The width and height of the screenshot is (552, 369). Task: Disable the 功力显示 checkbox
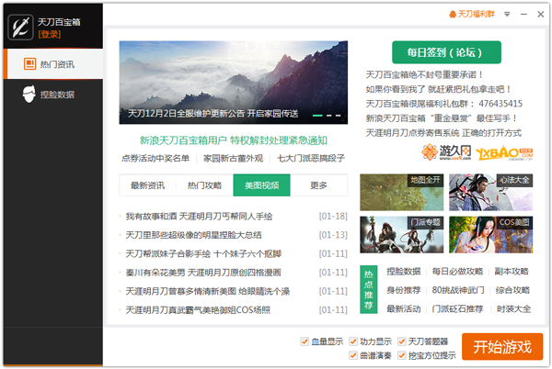click(354, 341)
